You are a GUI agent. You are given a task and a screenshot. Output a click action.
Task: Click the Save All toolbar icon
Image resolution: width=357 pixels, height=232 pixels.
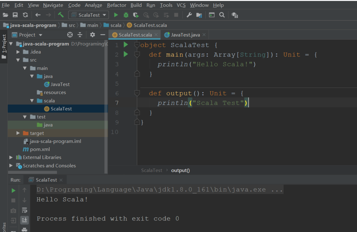(x=15, y=15)
